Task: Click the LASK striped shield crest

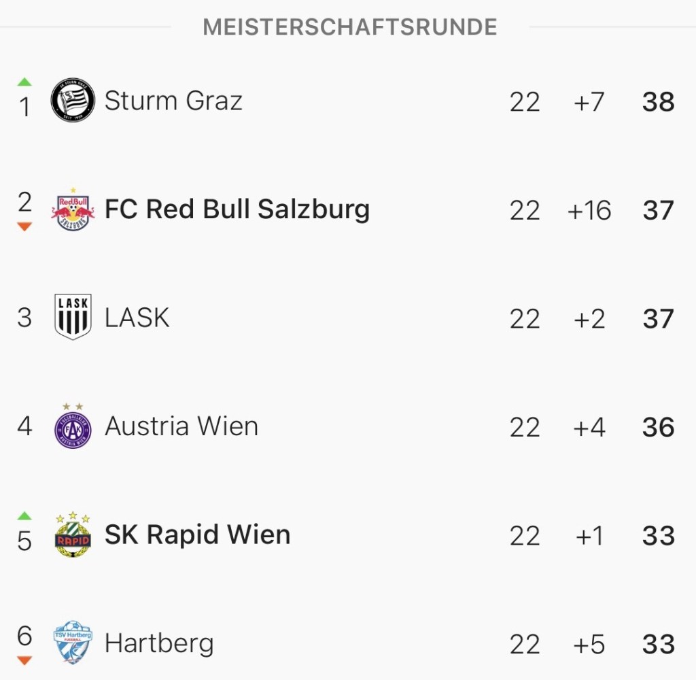Action: point(73,317)
